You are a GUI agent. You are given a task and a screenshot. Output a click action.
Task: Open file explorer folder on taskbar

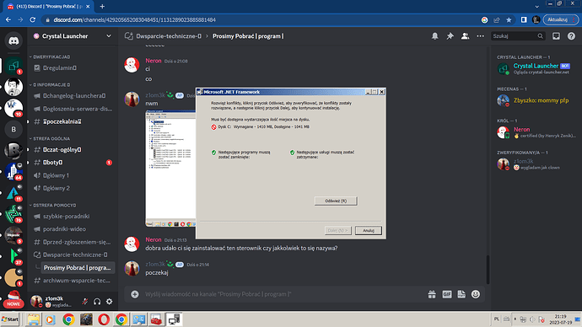34,319
